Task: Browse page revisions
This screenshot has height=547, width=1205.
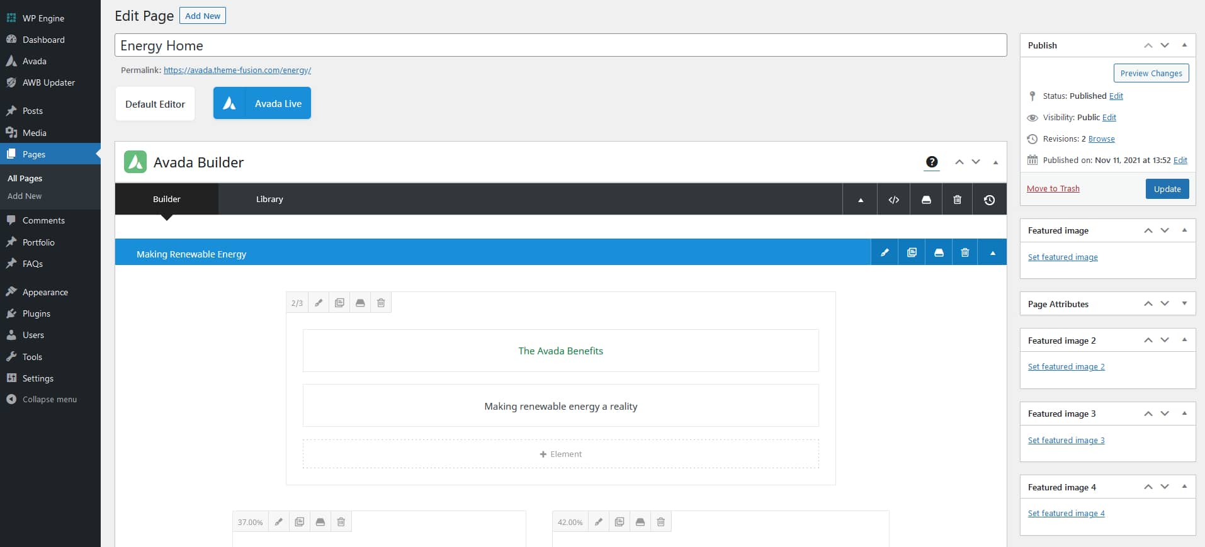Action: click(1101, 138)
